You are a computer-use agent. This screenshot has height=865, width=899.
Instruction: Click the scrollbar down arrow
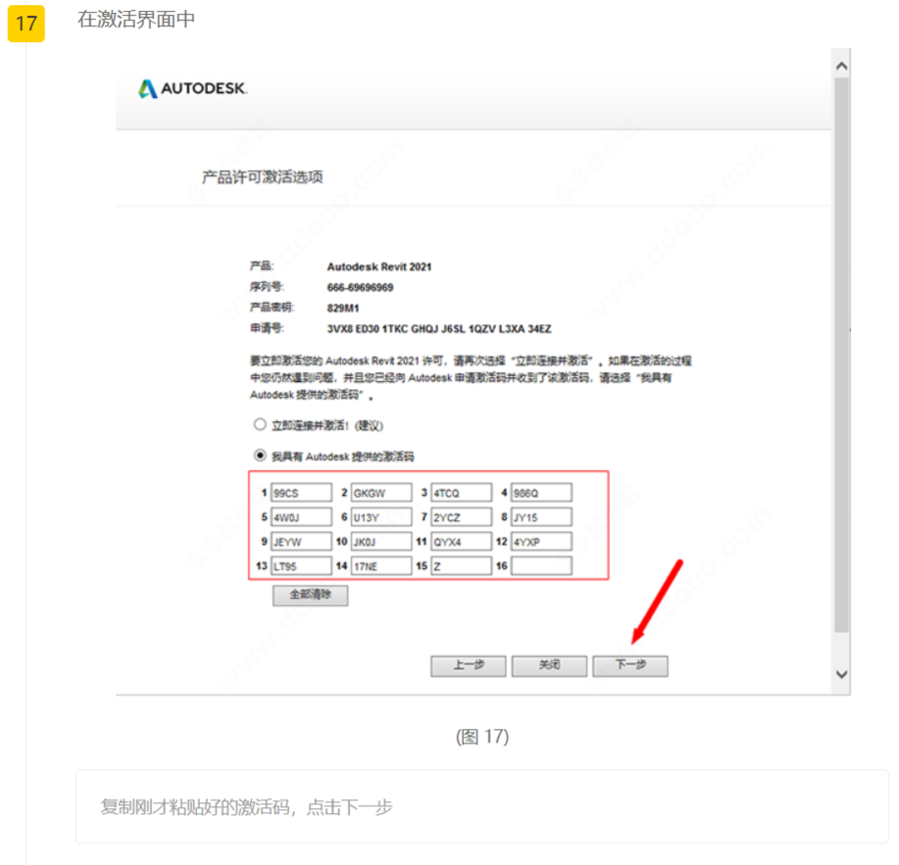[841, 674]
